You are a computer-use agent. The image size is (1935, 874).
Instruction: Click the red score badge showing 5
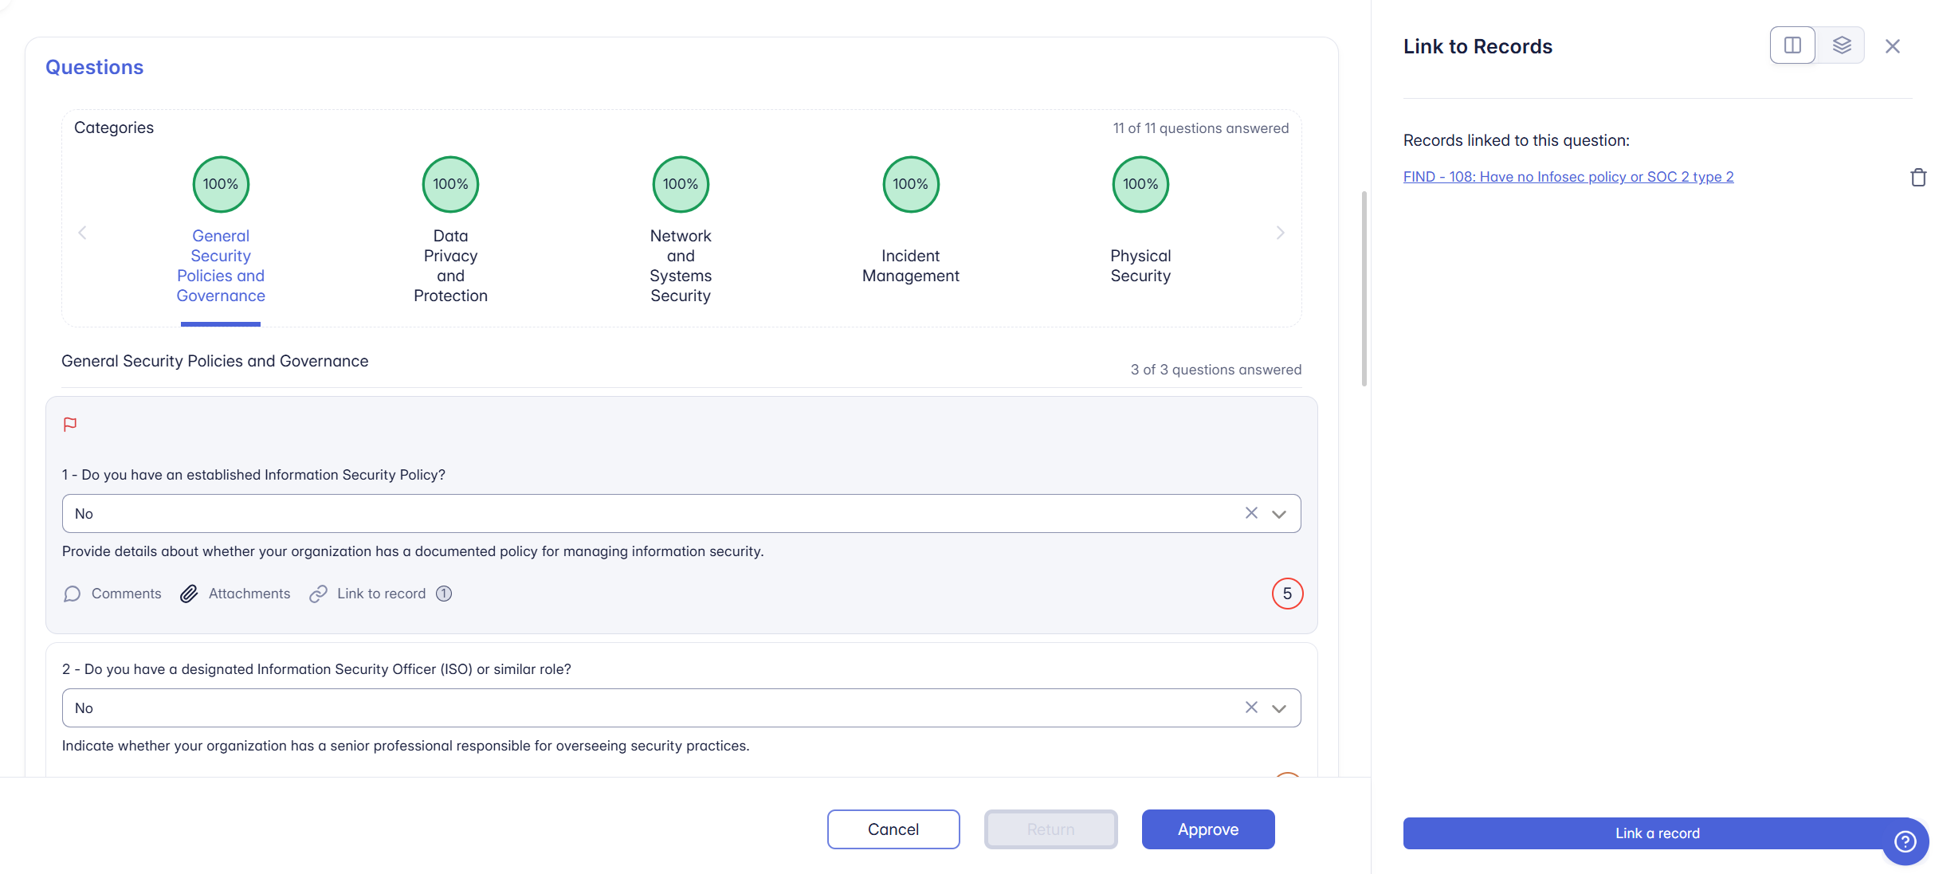point(1287,594)
